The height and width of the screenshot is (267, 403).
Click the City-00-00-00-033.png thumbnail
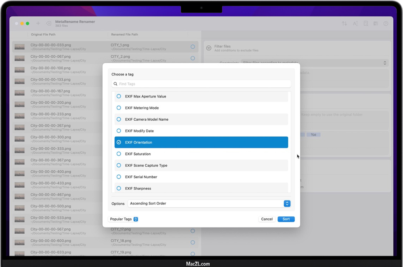(19, 47)
